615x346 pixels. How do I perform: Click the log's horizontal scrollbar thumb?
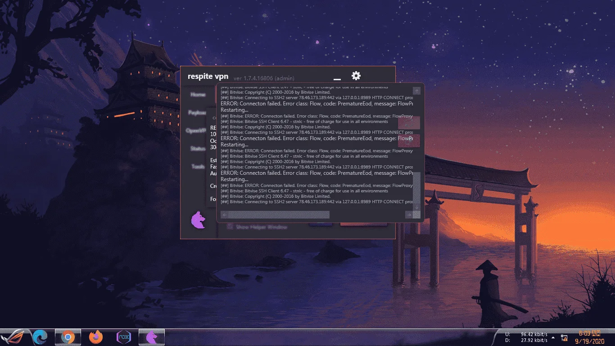(x=279, y=215)
